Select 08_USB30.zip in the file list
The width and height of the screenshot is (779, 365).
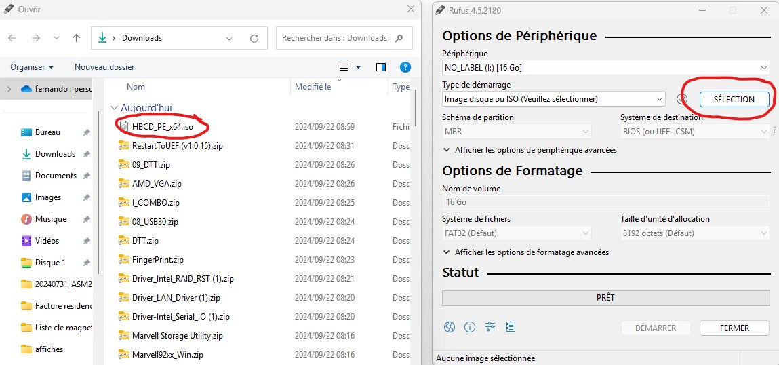155,221
